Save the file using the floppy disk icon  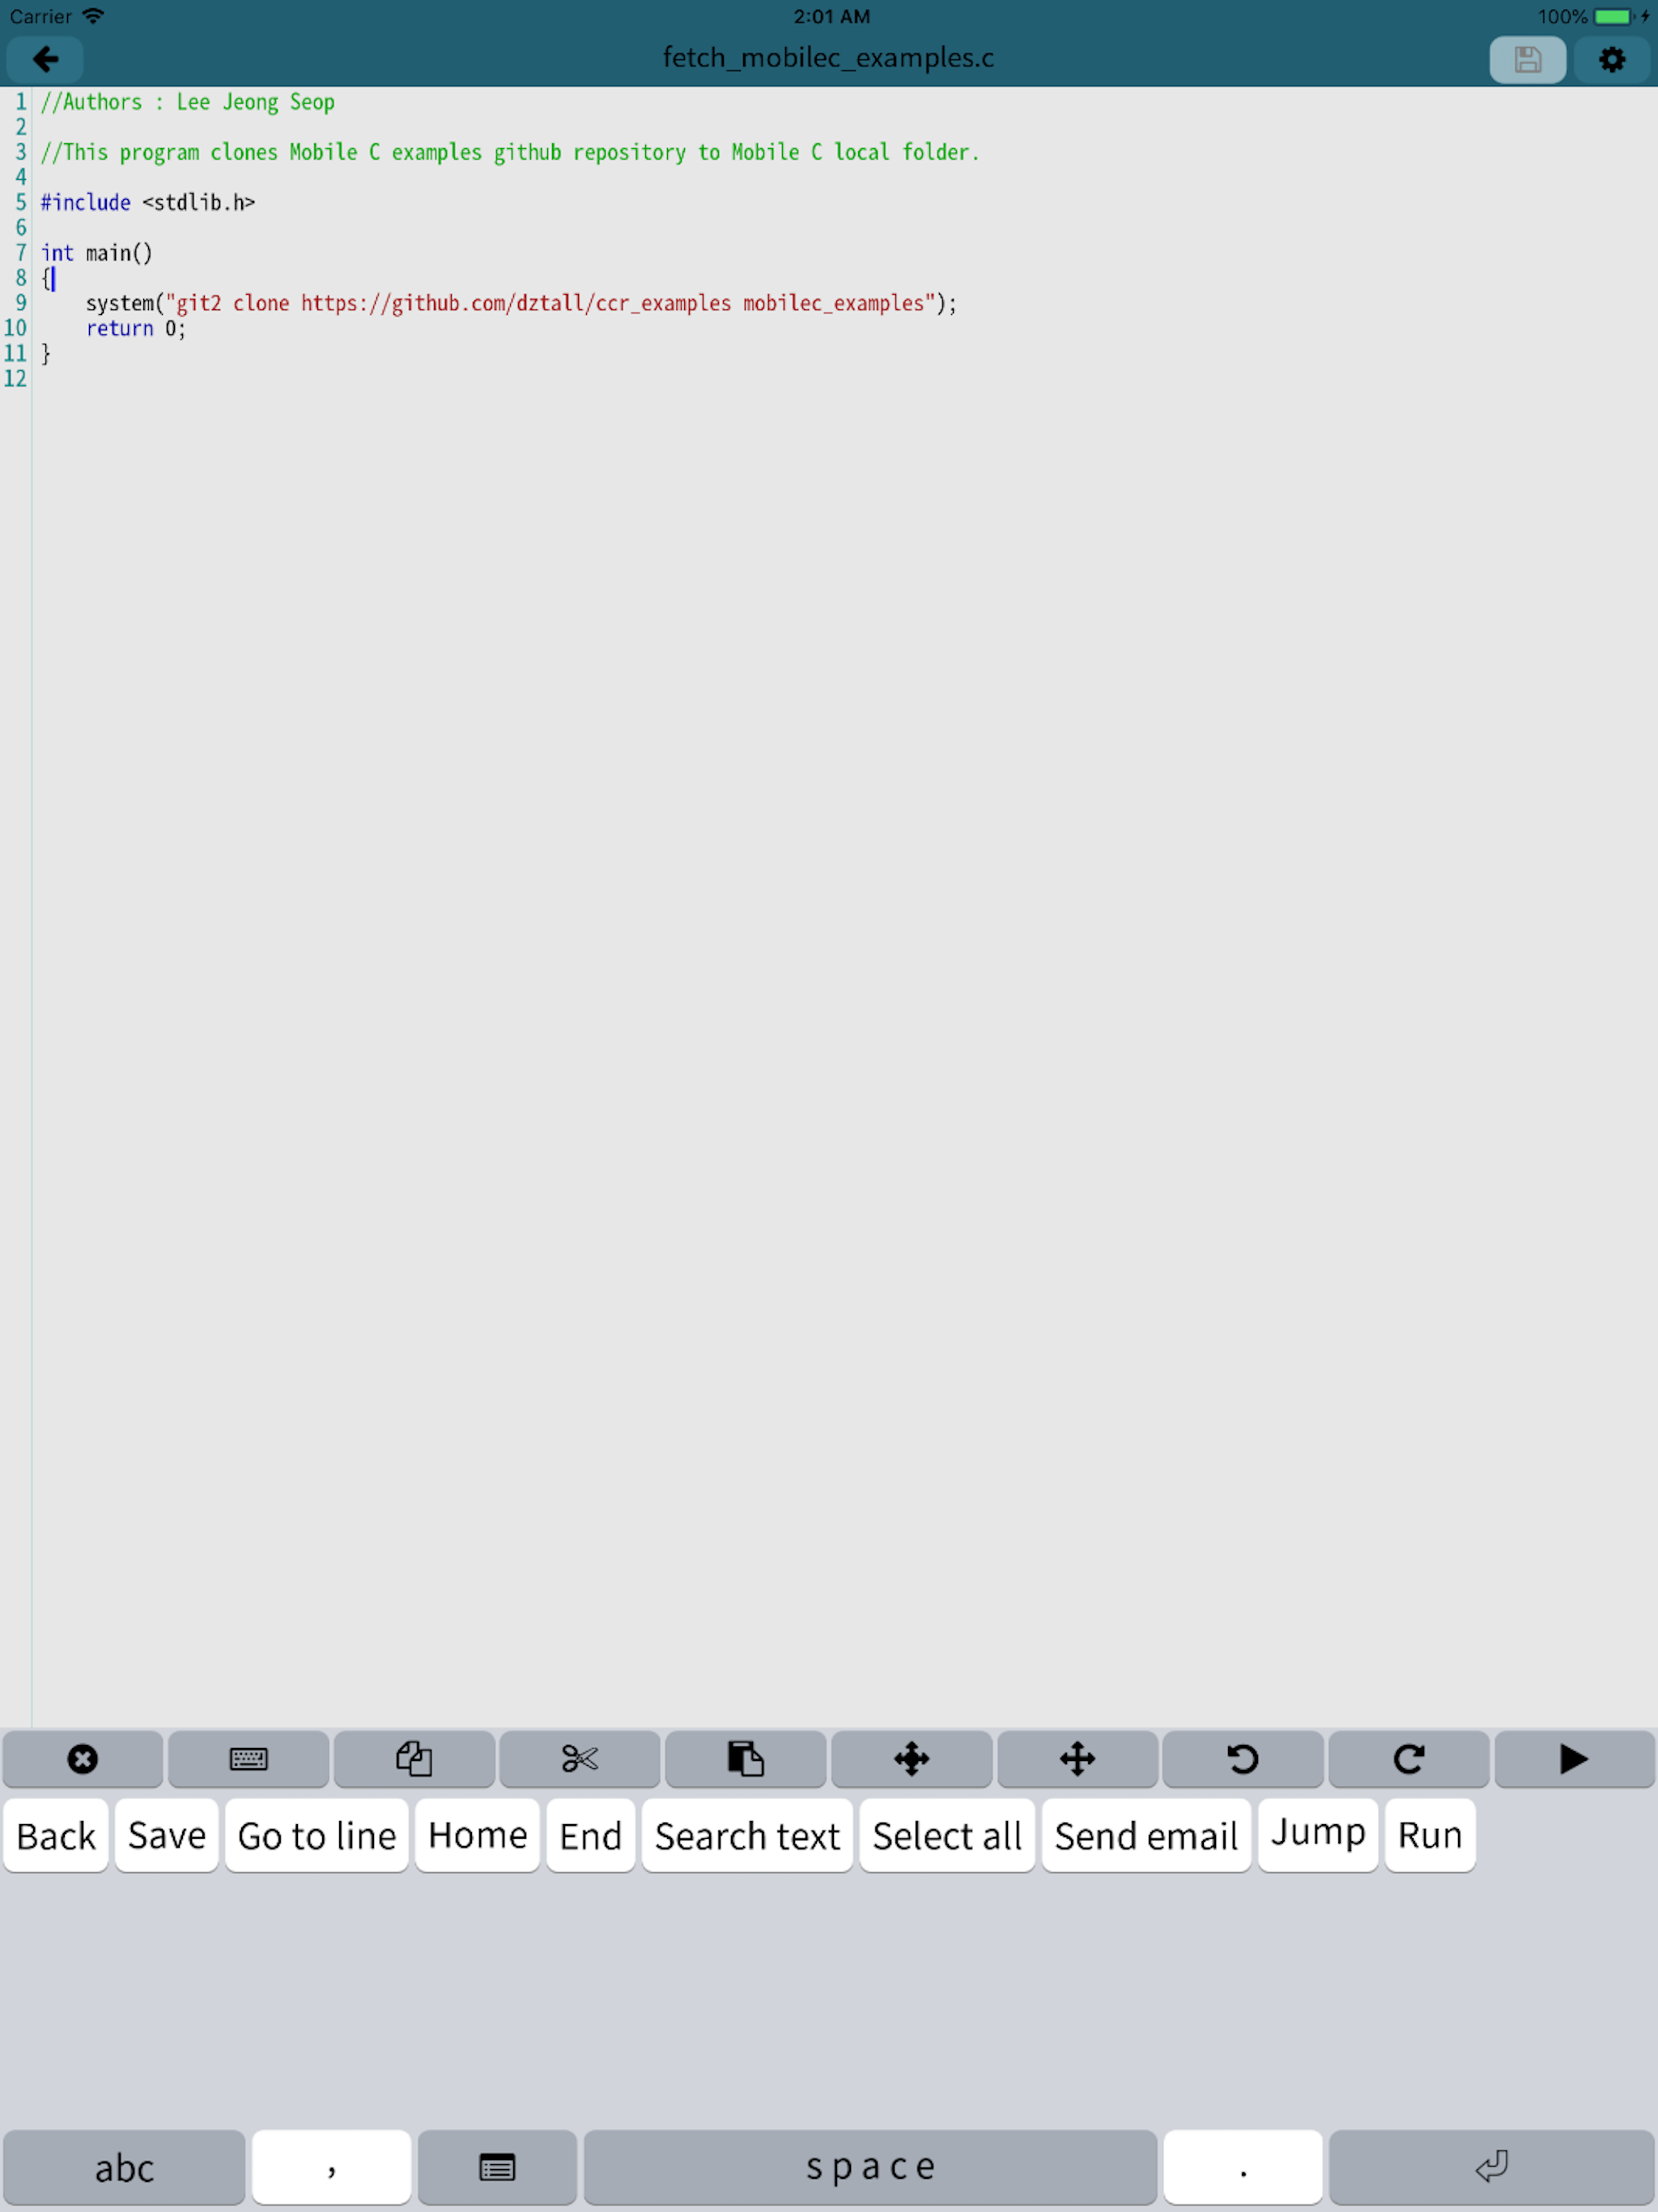(x=1527, y=59)
